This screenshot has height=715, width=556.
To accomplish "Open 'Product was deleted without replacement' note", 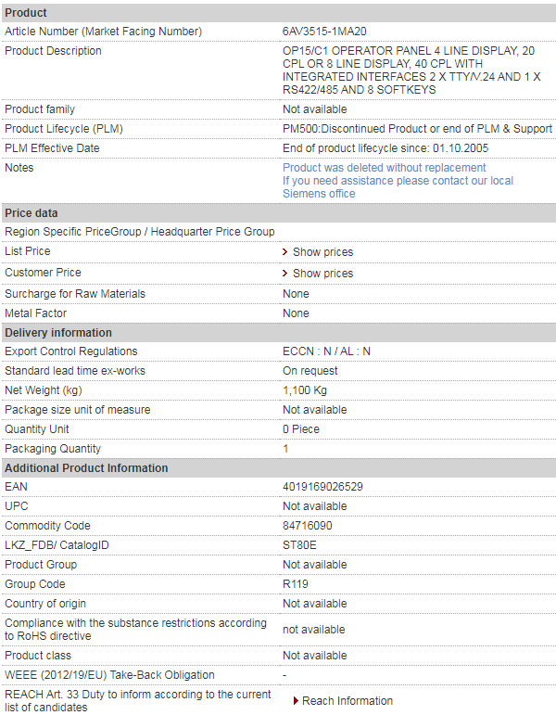I will 385,168.
